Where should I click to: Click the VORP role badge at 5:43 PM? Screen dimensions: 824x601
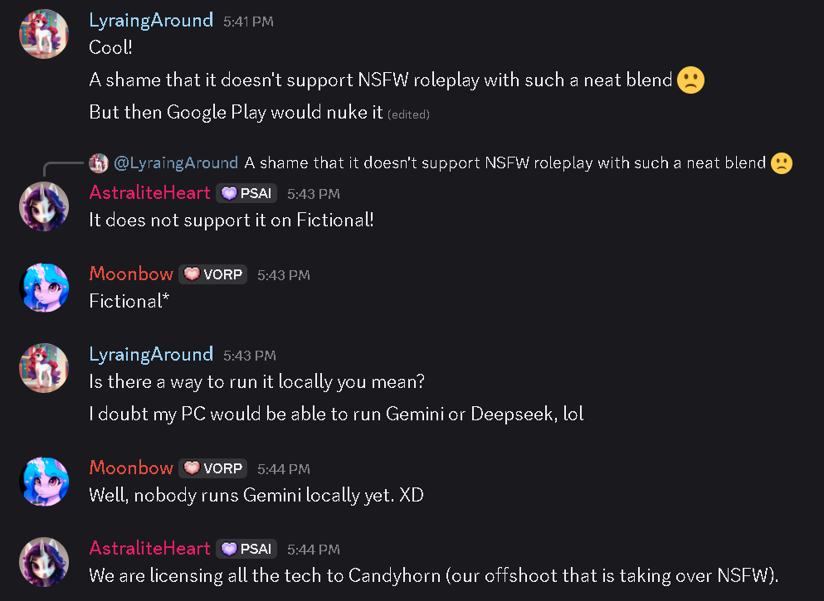pos(213,274)
